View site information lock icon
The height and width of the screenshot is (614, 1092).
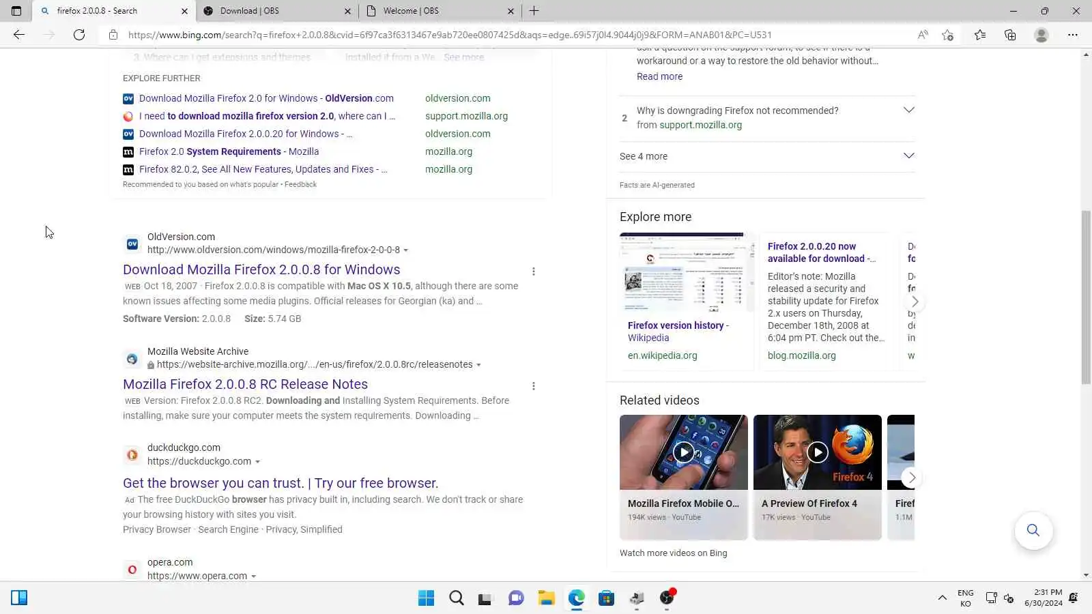click(x=113, y=35)
